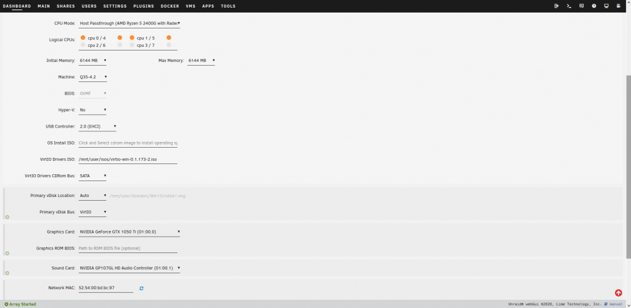
Task: Go to the VMs tab
Action: coord(191,6)
